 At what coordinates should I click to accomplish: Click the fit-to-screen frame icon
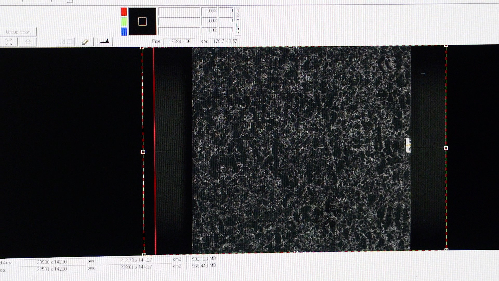(x=9, y=42)
